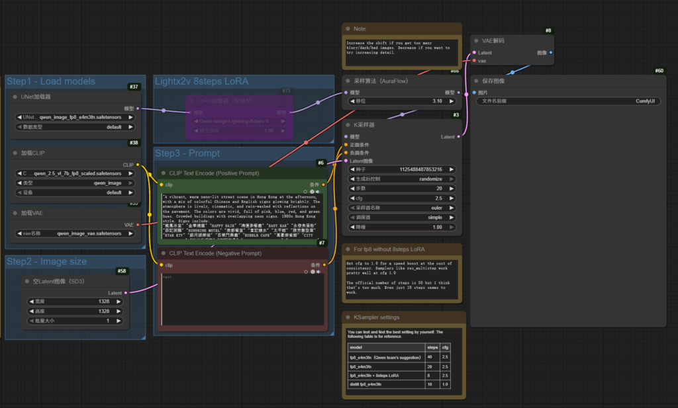Toggle collapse of the Note node

point(348,29)
